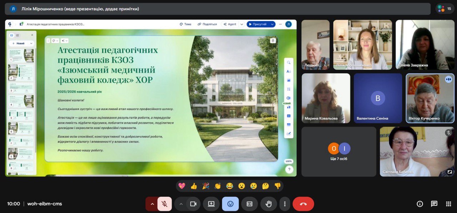Raise hand in the meeting

pos(268,204)
